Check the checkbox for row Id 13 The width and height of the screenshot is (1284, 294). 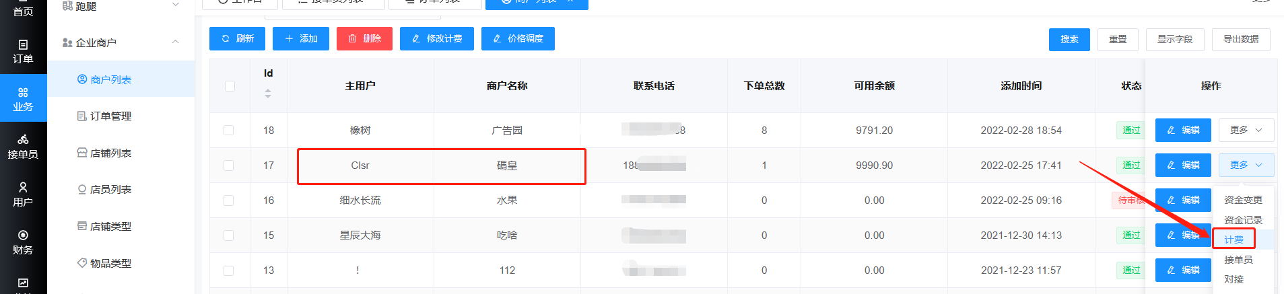[x=229, y=270]
